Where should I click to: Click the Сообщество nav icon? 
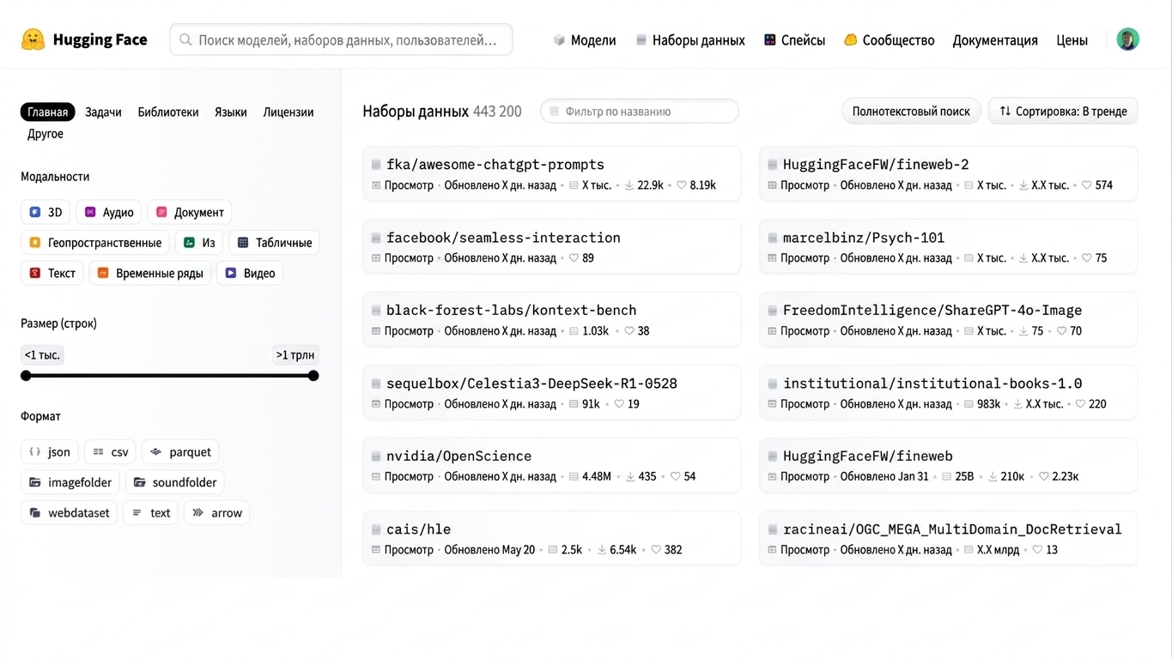click(850, 39)
